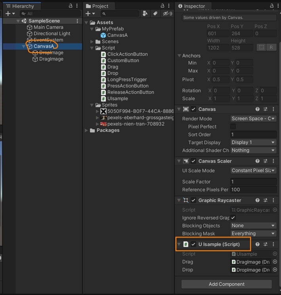Open Canvas component help reference
281x295 pixels.
click(258, 109)
